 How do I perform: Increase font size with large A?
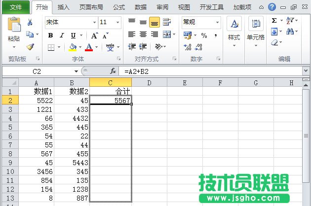pyautogui.click(x=94, y=35)
